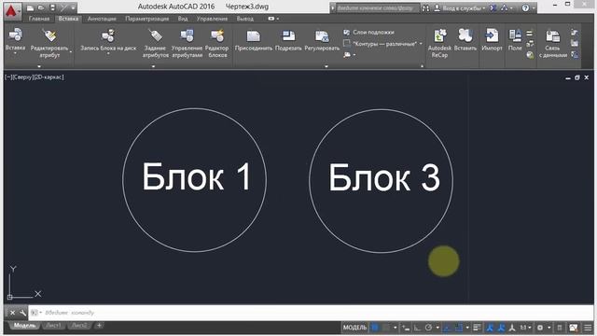Image resolution: width=597 pixels, height=336 pixels.
Task: Toggle grid display in status bar
Action: [x=375, y=328]
